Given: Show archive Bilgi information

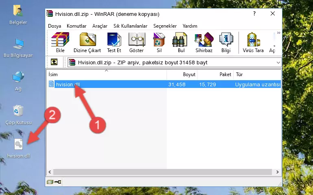Looking at the screenshot, I should coord(226,42).
